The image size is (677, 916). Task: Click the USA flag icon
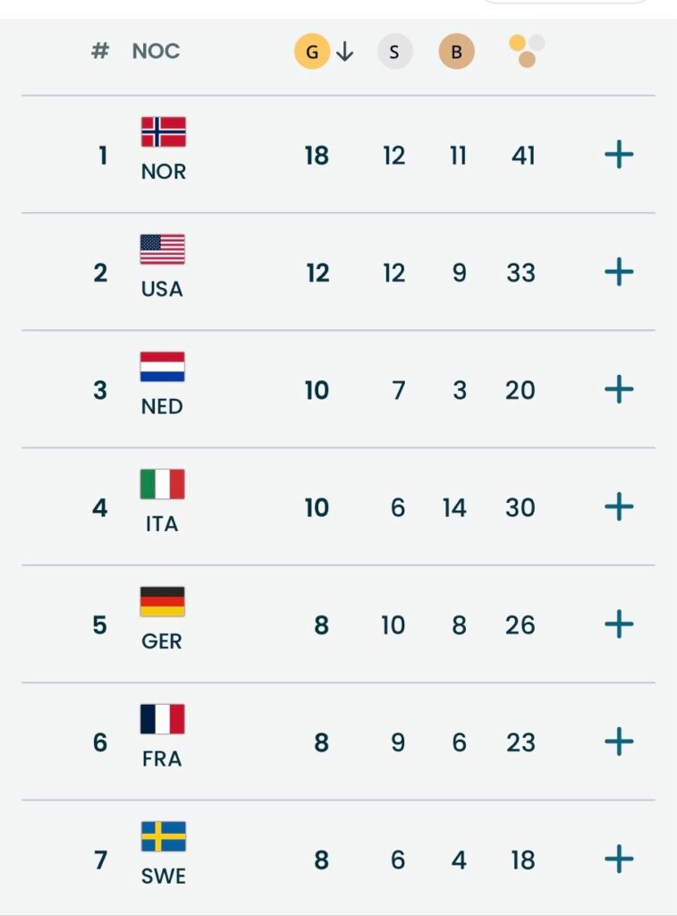click(163, 249)
